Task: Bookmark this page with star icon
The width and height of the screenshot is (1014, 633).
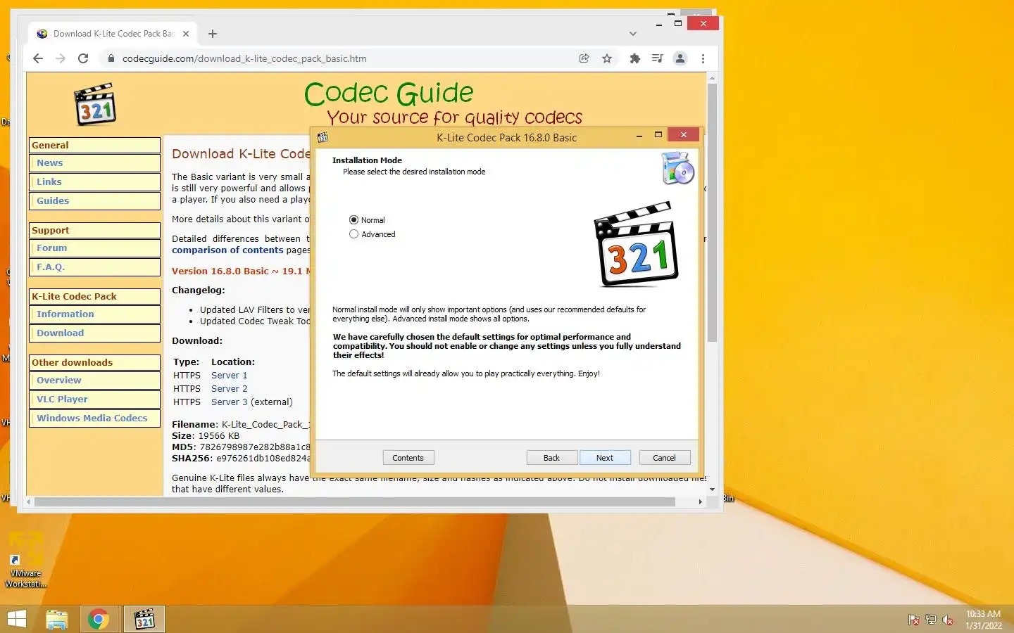Action: (x=607, y=58)
